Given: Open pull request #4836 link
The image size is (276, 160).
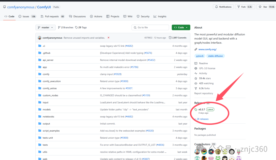Looking at the screenshot, I should pos(160,145).
